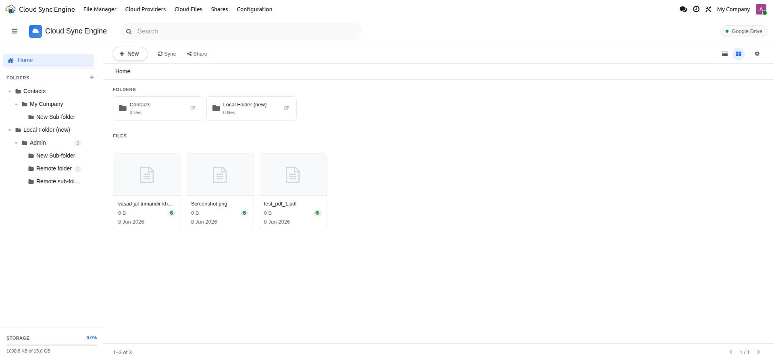
Task: Click the storage usage progress bar
Action: point(52,345)
